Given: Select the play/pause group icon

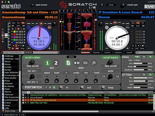Looking at the screenshot, I should tap(77, 63).
